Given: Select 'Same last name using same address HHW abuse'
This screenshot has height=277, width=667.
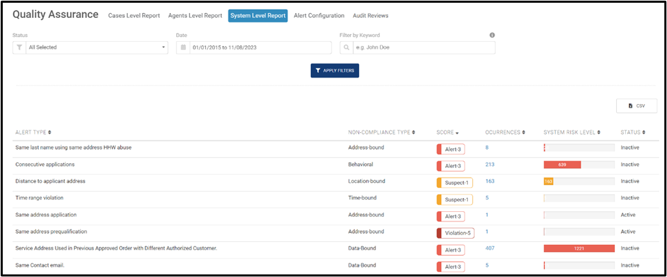Looking at the screenshot, I should click(73, 147).
